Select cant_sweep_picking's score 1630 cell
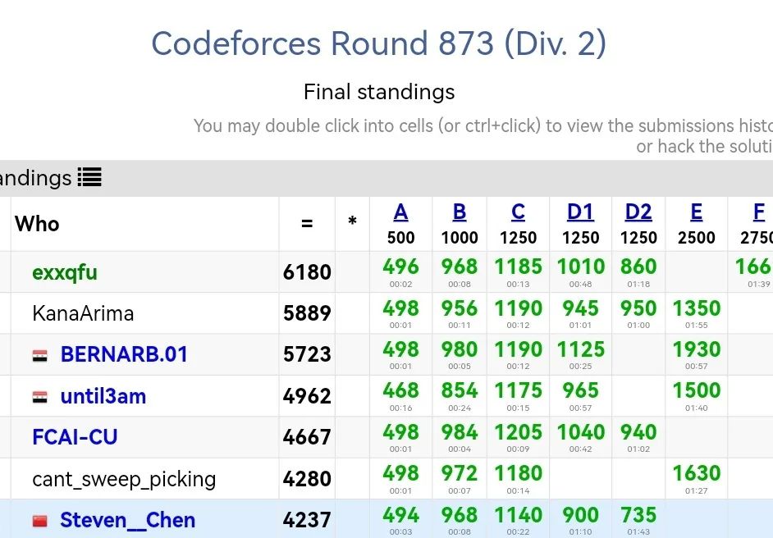Image resolution: width=773 pixels, height=538 pixels. coord(696,479)
